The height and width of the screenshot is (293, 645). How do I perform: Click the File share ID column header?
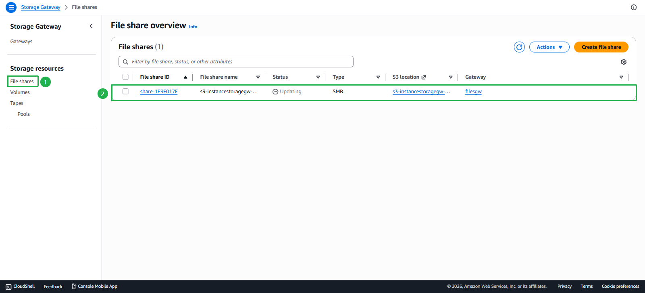155,77
